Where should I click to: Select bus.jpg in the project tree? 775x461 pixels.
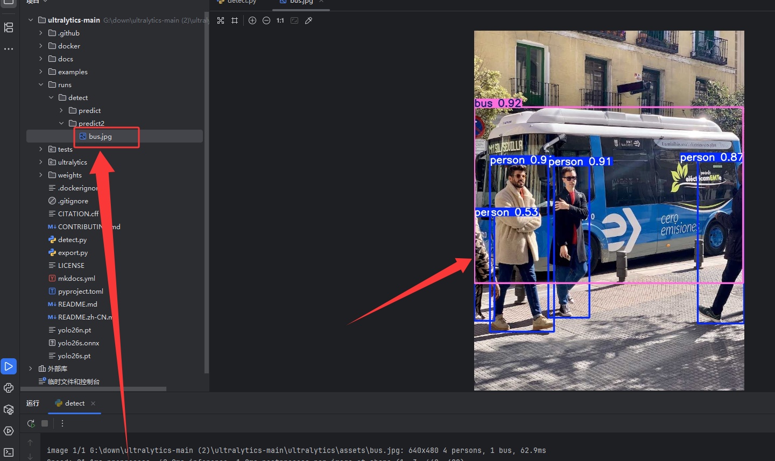click(x=115, y=136)
